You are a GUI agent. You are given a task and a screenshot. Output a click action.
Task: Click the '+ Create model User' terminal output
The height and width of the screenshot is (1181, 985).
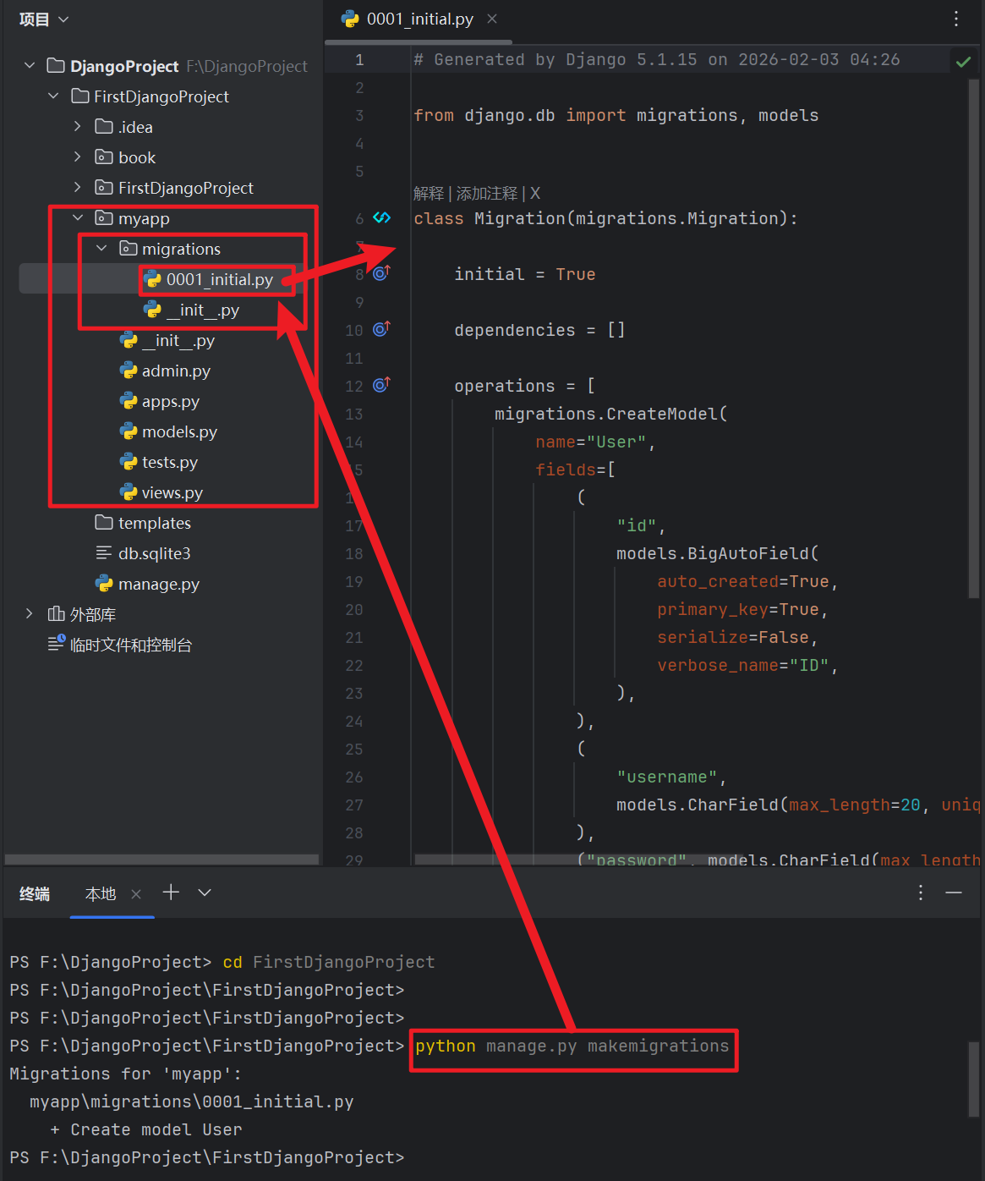(146, 1130)
